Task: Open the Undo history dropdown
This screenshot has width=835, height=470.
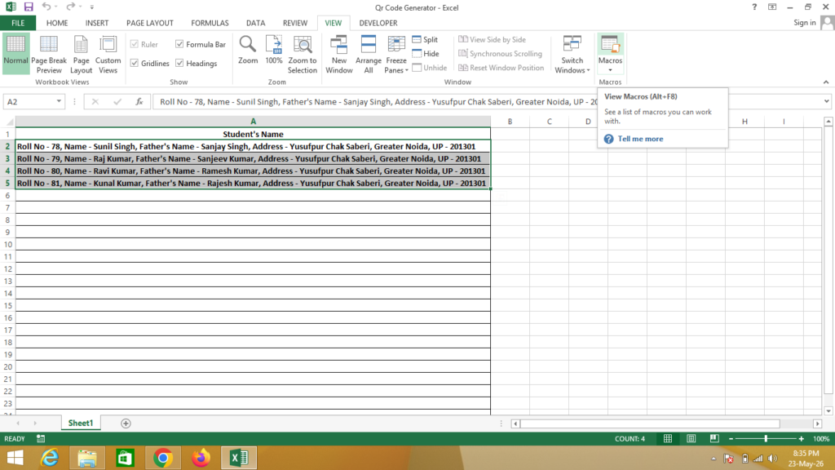Action: [56, 7]
